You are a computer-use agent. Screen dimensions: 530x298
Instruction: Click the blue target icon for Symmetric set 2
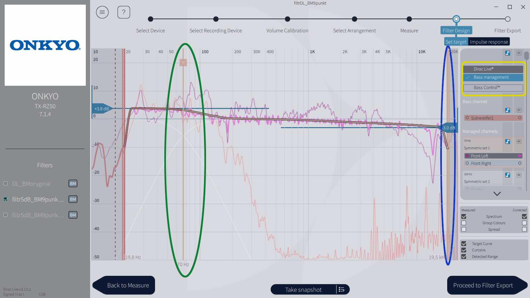point(507,175)
